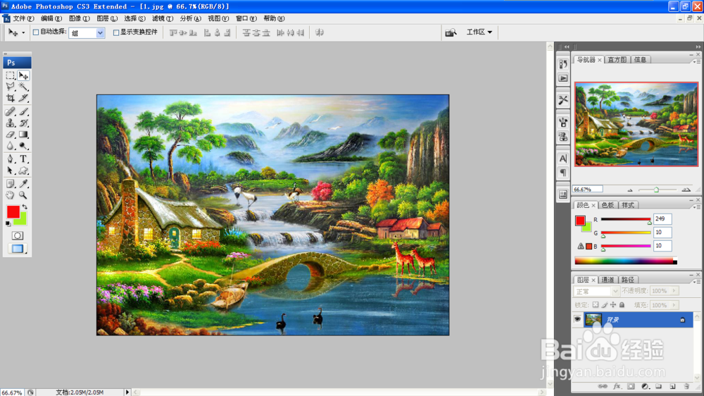This screenshot has width=704, height=396.
Task: Open the 工作区 workspace dropdown
Action: click(479, 32)
